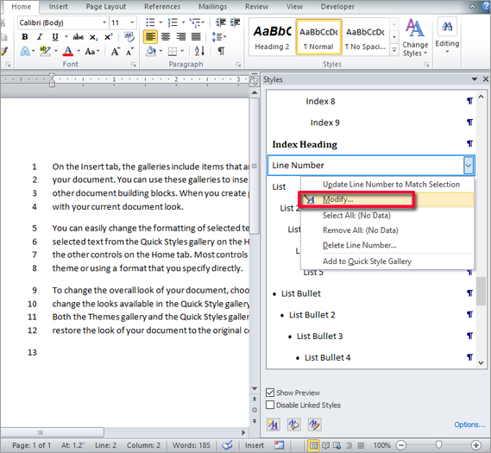Open the underline style dropdown arrow
The image size is (491, 453).
[x=66, y=36]
